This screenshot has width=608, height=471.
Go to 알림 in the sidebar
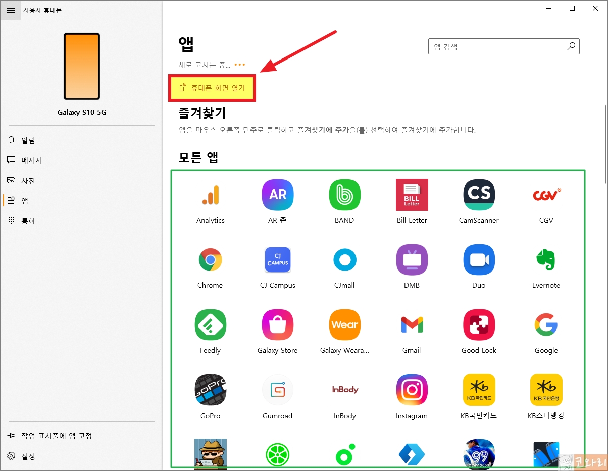pyautogui.click(x=81, y=140)
